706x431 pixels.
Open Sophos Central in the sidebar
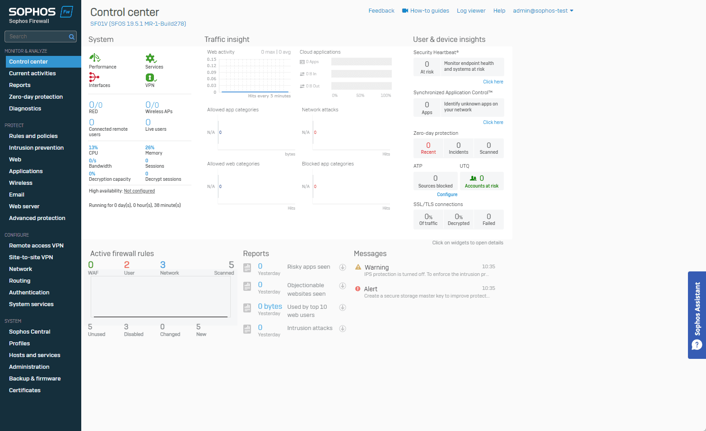[30, 332]
